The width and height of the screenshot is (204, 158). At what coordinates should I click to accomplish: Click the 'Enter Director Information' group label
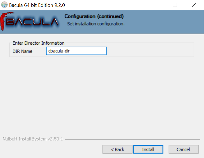click(x=38, y=43)
